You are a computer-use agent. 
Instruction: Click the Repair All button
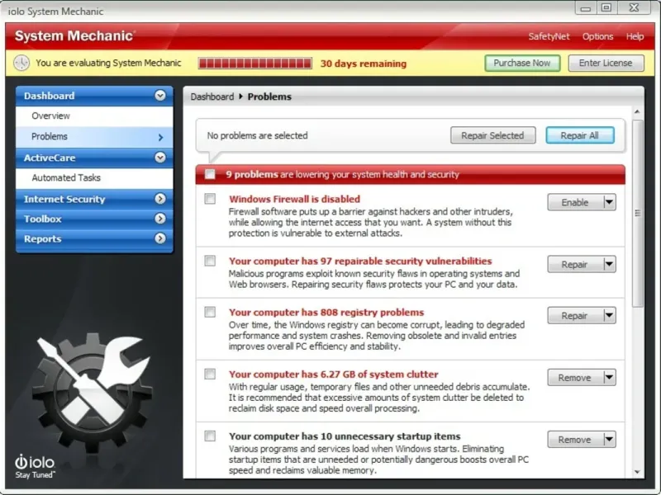580,135
